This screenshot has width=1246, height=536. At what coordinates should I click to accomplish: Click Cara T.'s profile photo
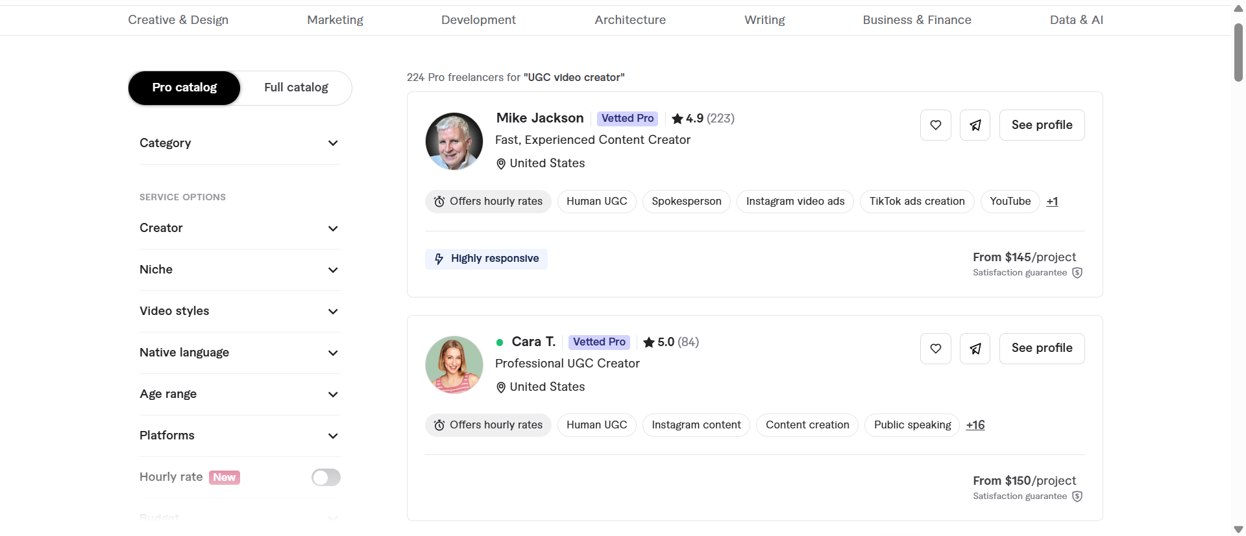point(454,365)
